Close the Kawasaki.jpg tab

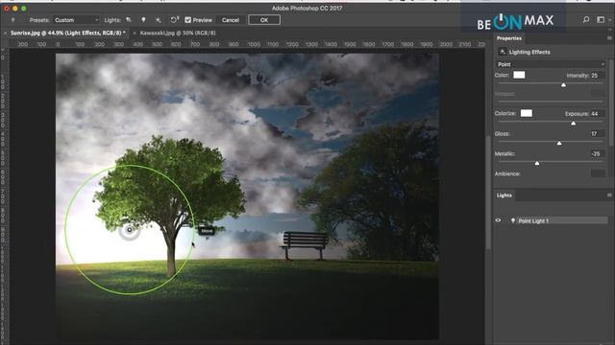(135, 34)
